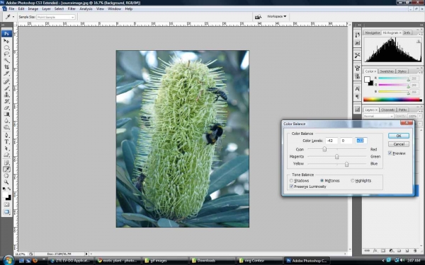Open the layer blend mode dropdown
425x265 pixels.
pos(378,116)
